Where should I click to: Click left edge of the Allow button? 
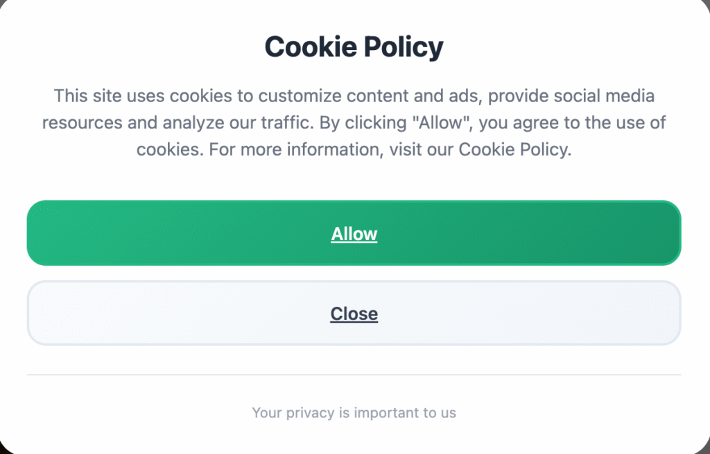pyautogui.click(x=35, y=233)
